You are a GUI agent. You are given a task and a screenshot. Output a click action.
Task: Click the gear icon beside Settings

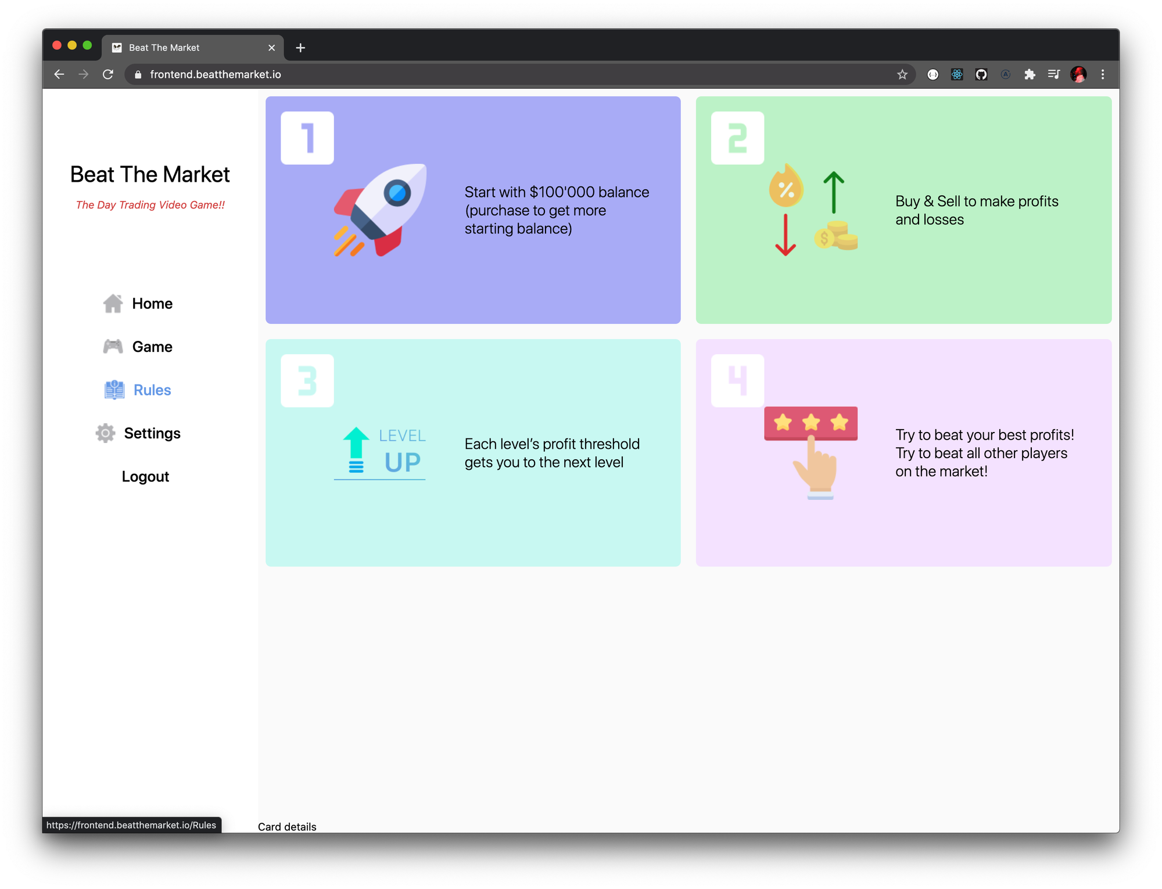pyautogui.click(x=105, y=433)
